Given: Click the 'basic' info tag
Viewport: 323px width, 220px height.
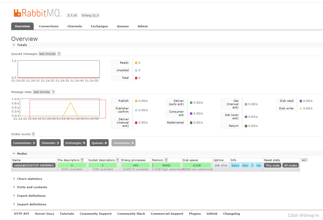Looking at the screenshot, I should click(235, 165).
